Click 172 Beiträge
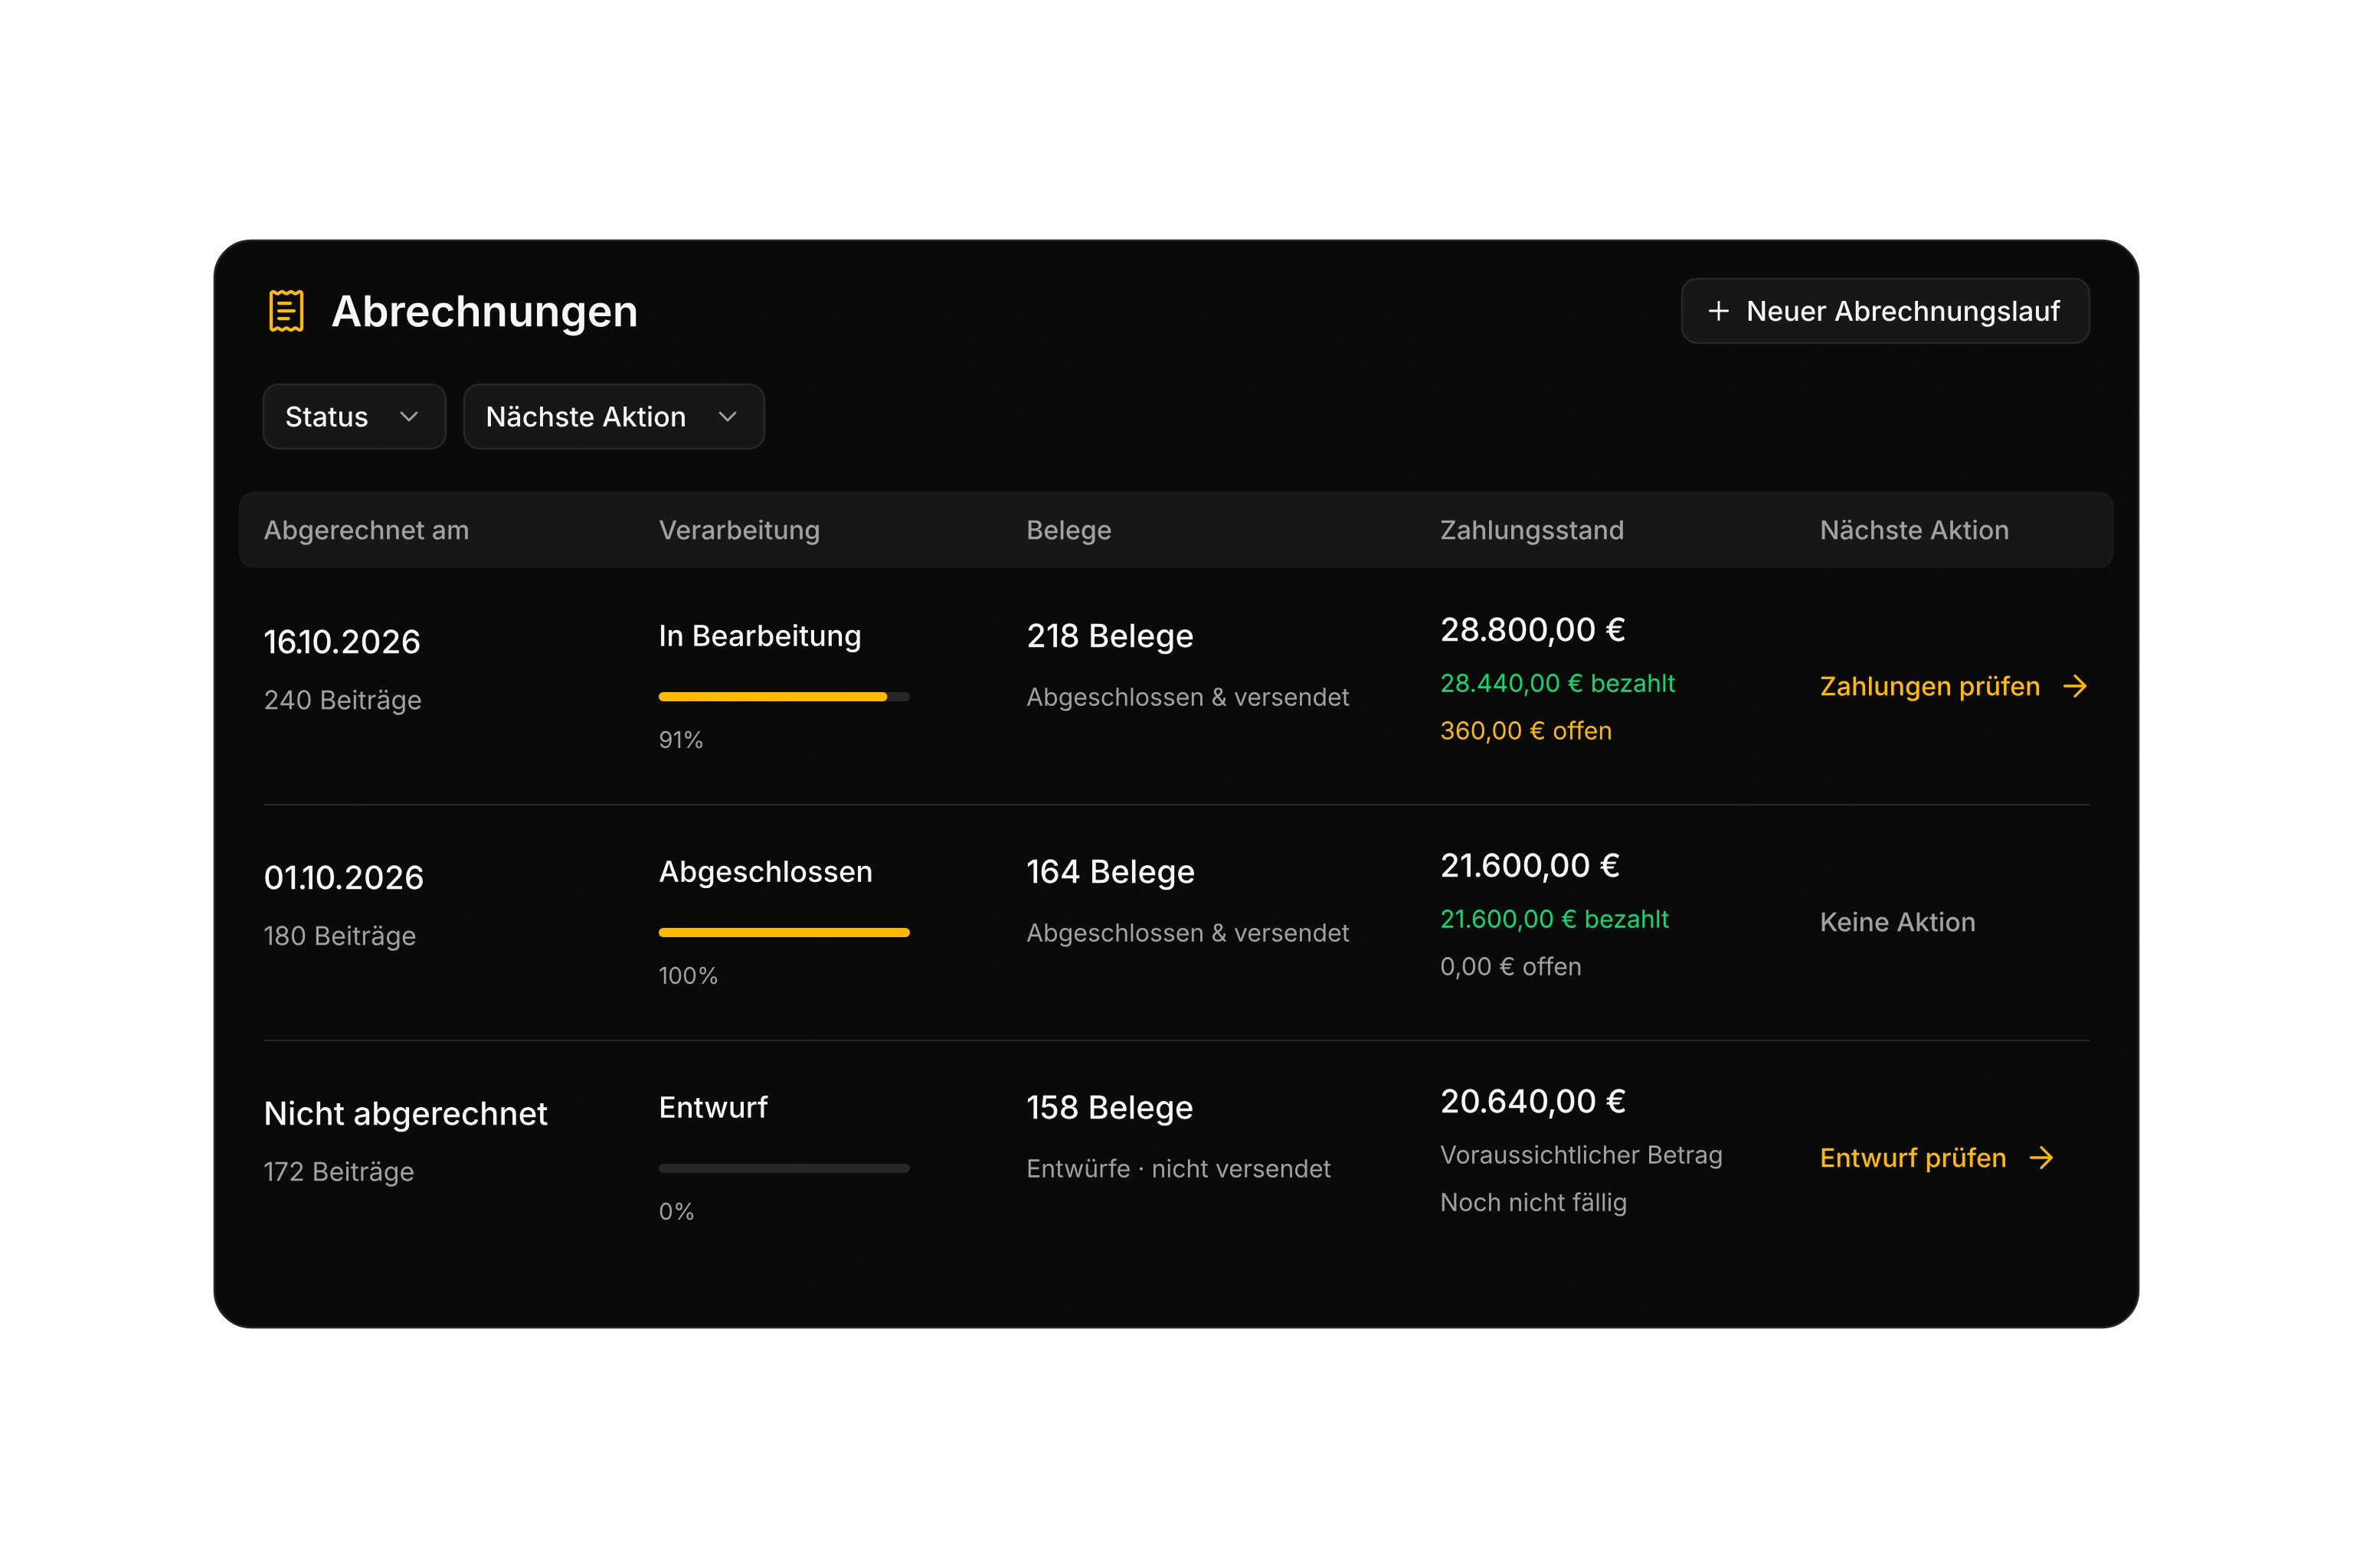 coord(338,1172)
